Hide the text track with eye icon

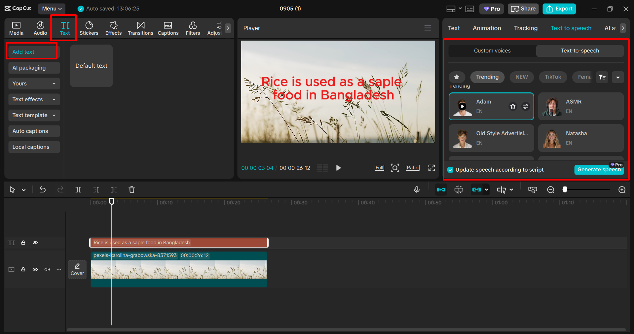(x=35, y=243)
